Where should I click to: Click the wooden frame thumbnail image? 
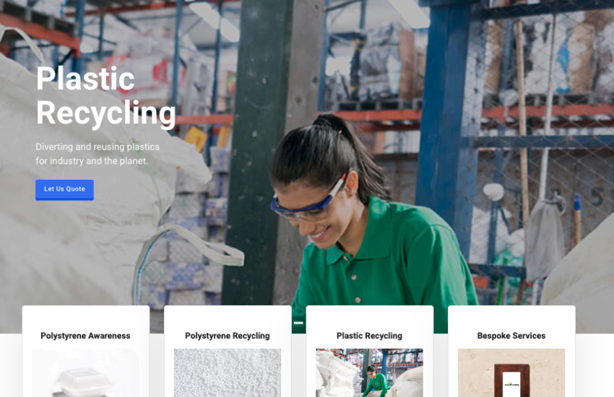[x=511, y=372]
